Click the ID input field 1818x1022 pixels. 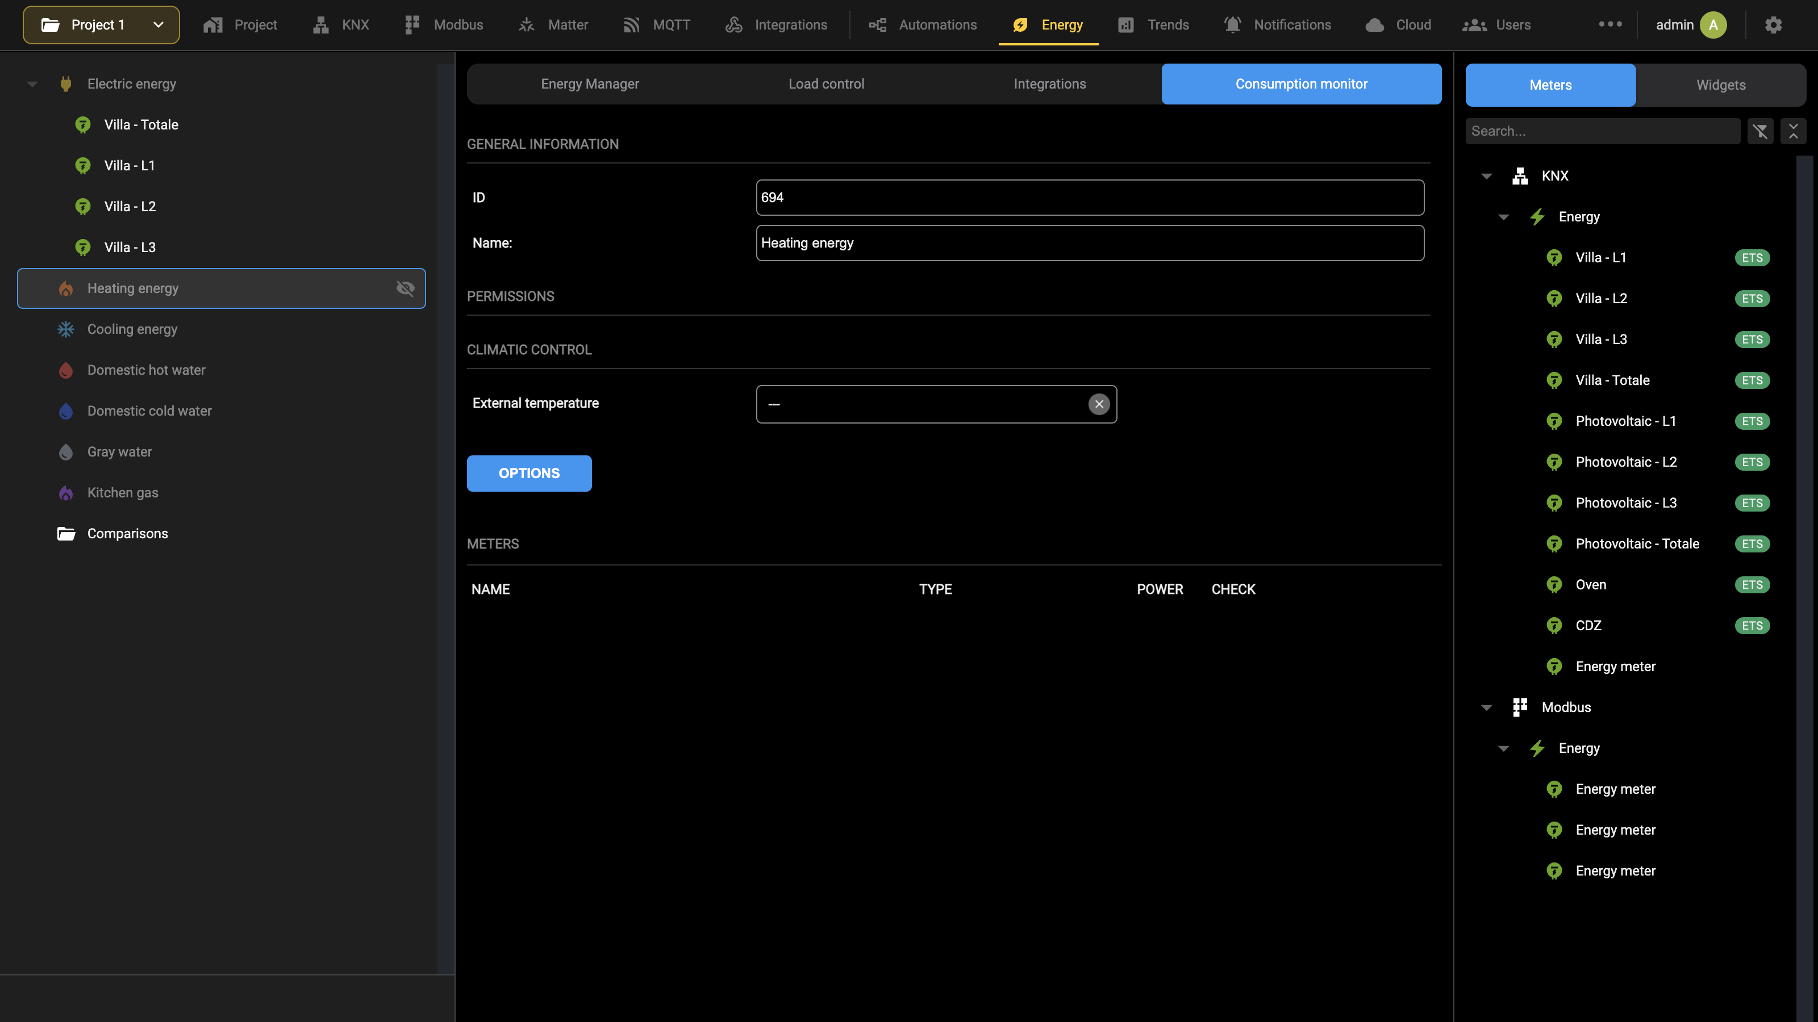pos(1090,198)
